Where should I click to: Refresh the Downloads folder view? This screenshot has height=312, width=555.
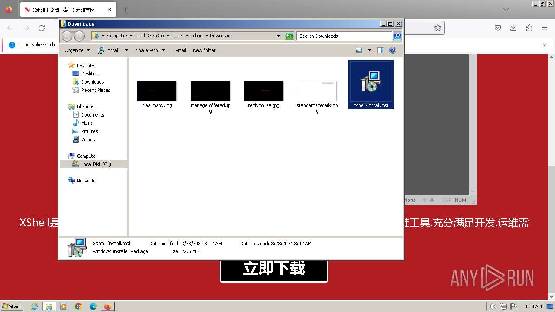289,36
